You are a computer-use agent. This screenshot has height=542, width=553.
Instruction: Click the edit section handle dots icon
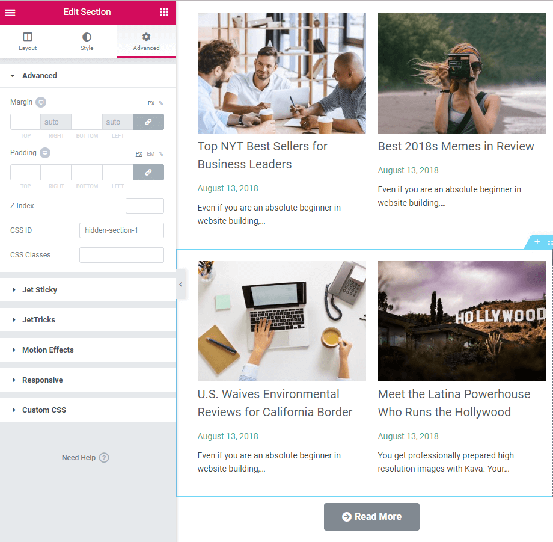[x=550, y=242]
